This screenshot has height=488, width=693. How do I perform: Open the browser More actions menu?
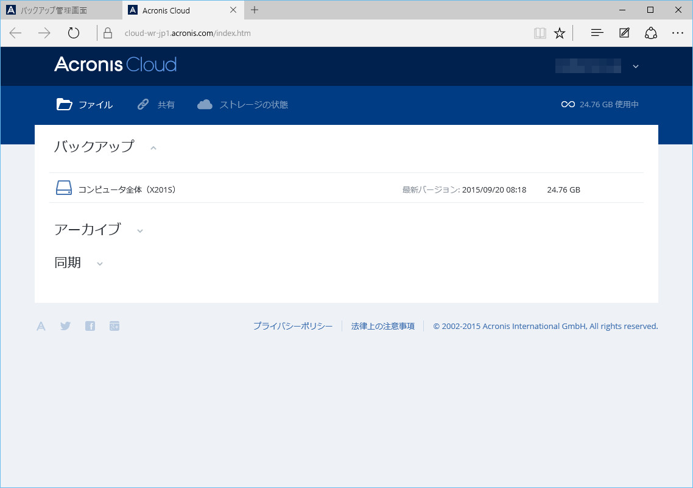(x=678, y=33)
